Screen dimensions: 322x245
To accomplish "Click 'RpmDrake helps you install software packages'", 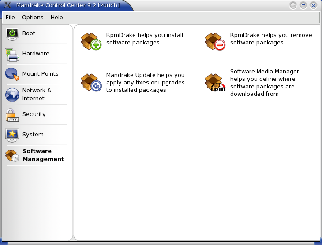I will (x=145, y=39).
